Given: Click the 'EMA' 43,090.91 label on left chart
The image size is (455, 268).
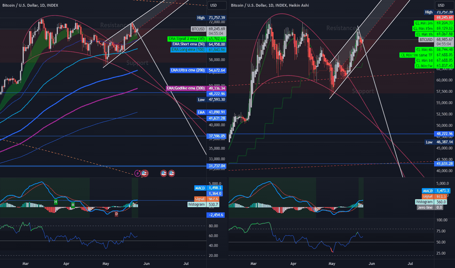Looking at the screenshot, I should 211,112.
